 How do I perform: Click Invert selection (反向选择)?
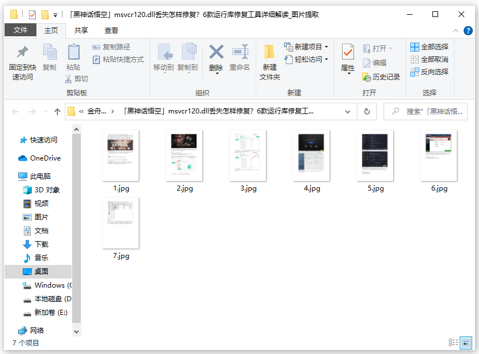tap(429, 72)
